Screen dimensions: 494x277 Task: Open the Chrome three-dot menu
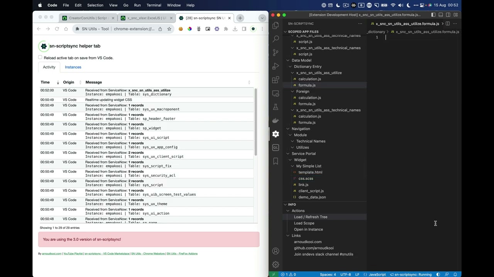[262, 29]
